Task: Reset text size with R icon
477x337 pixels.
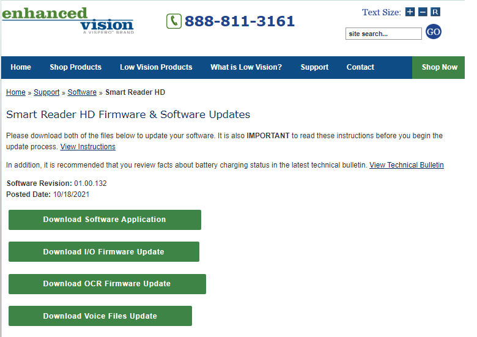Action: (x=435, y=12)
